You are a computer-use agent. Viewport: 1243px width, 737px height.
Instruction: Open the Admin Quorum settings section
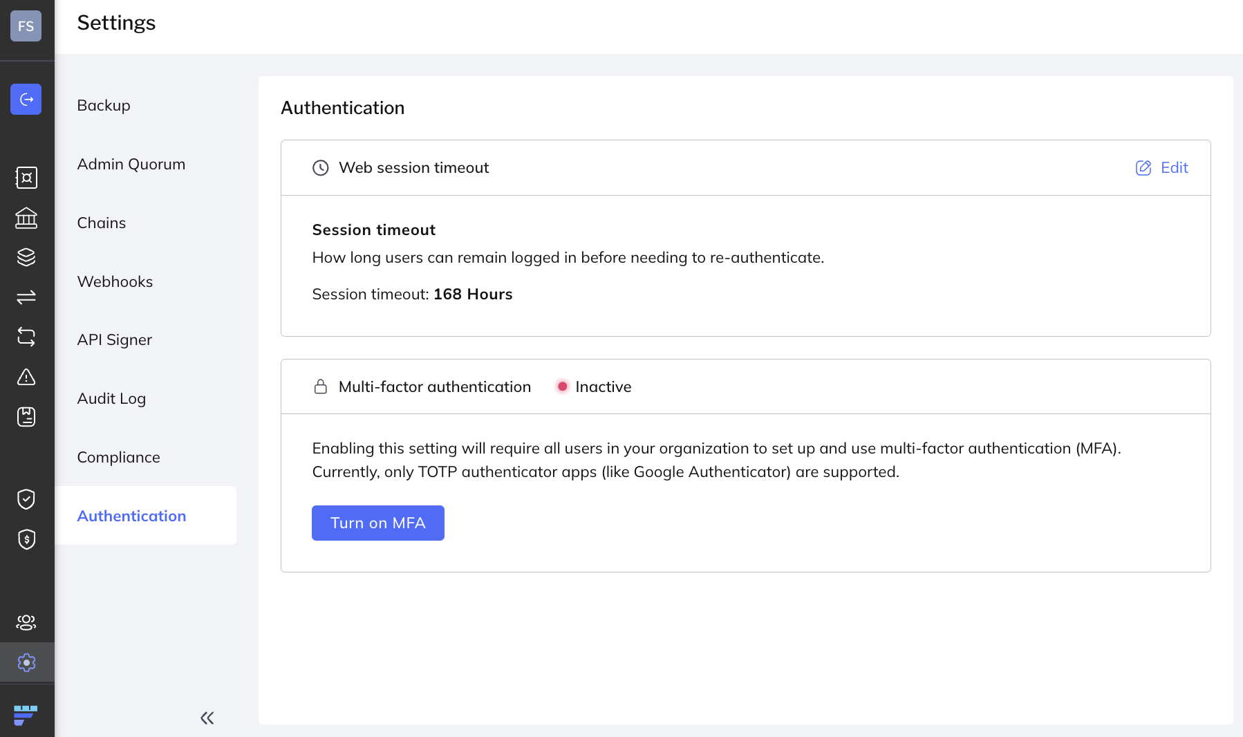point(131,164)
